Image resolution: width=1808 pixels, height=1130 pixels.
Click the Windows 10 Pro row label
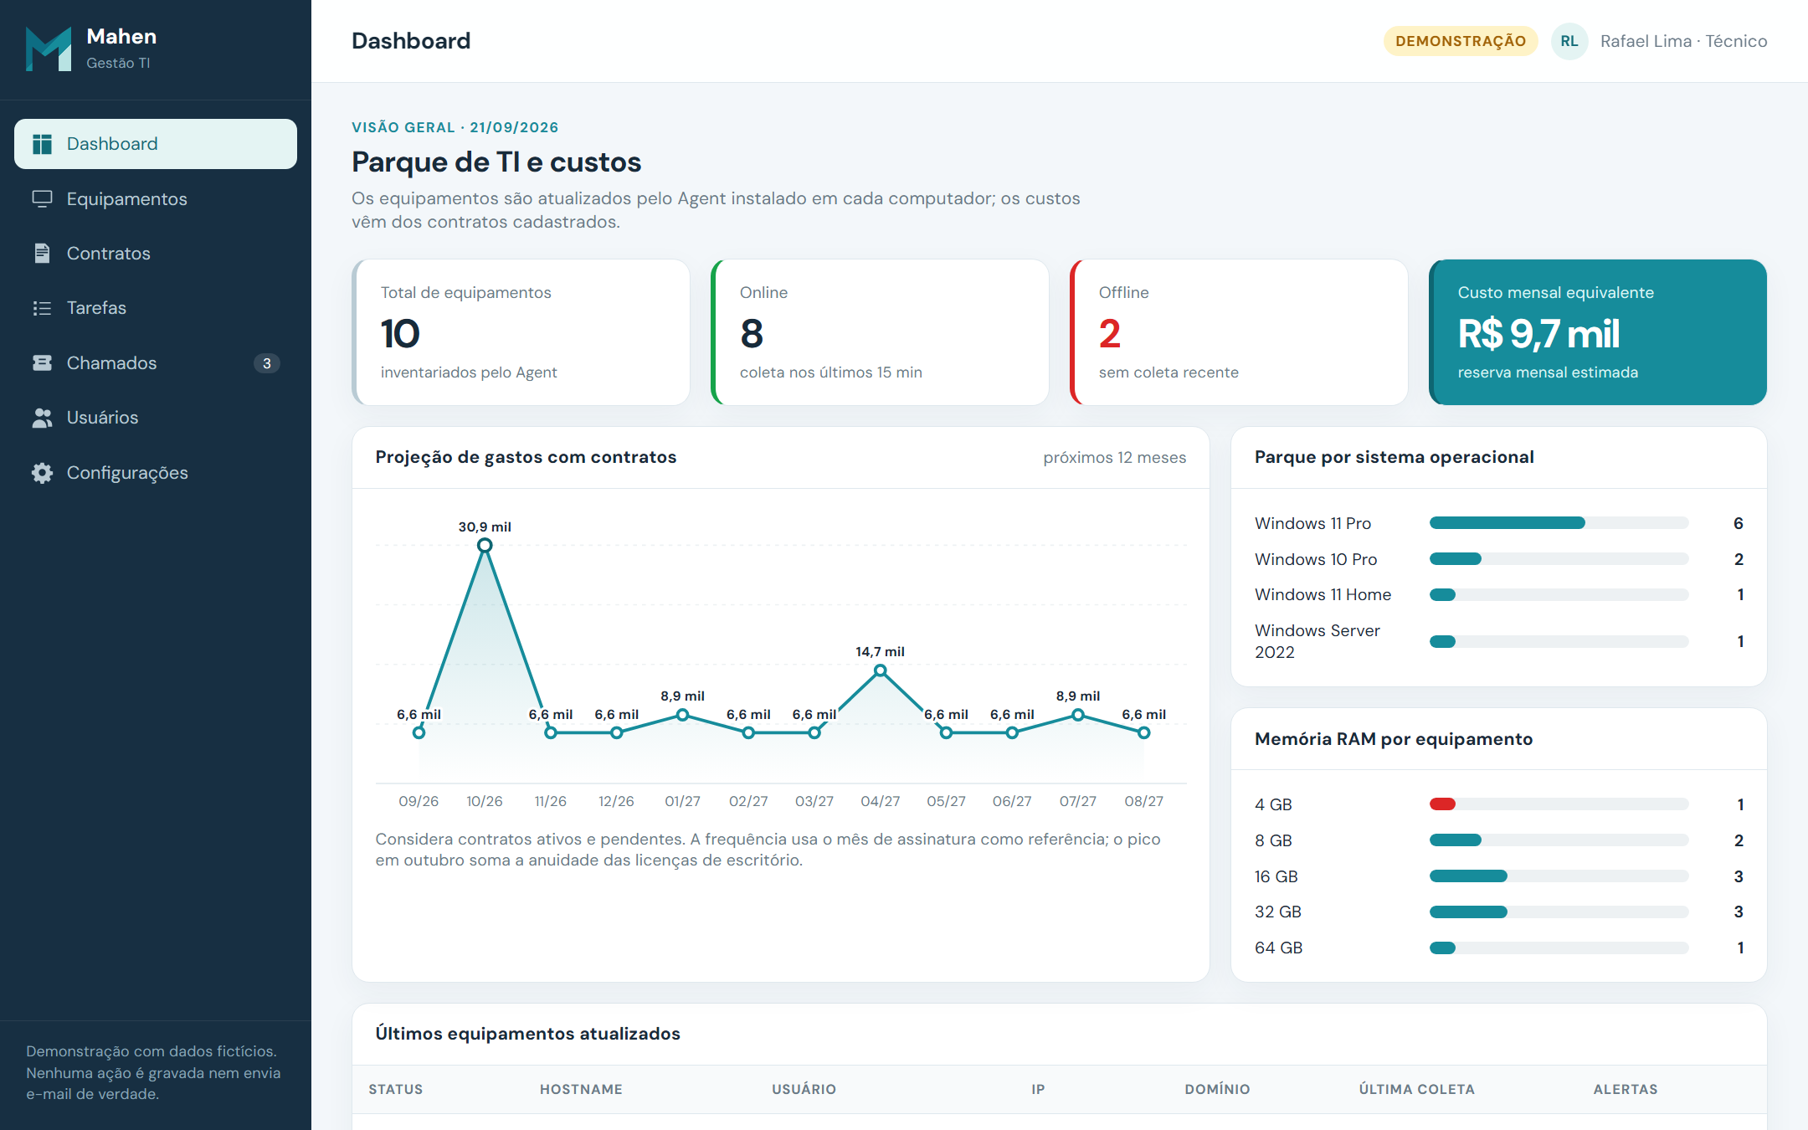(1316, 559)
